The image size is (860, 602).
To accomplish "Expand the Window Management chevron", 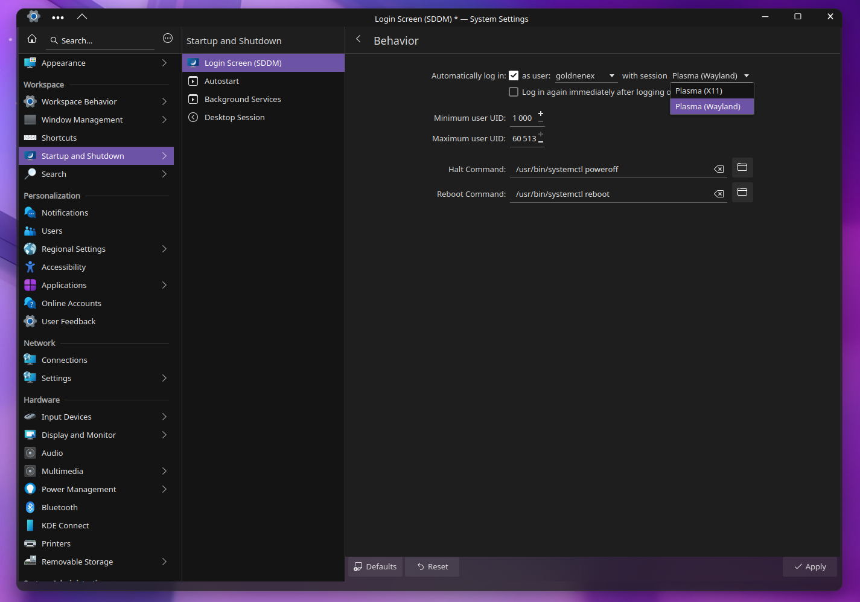I will 164,120.
